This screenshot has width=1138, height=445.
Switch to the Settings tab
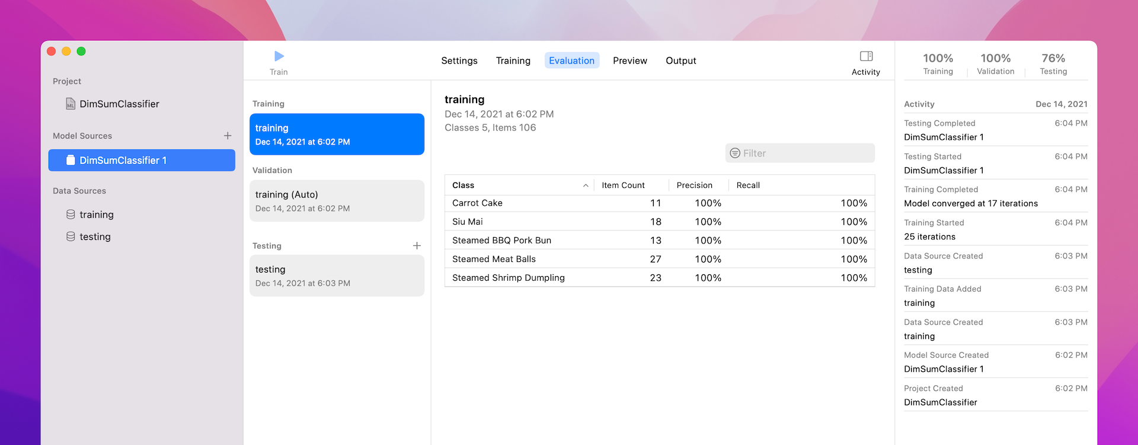point(459,60)
